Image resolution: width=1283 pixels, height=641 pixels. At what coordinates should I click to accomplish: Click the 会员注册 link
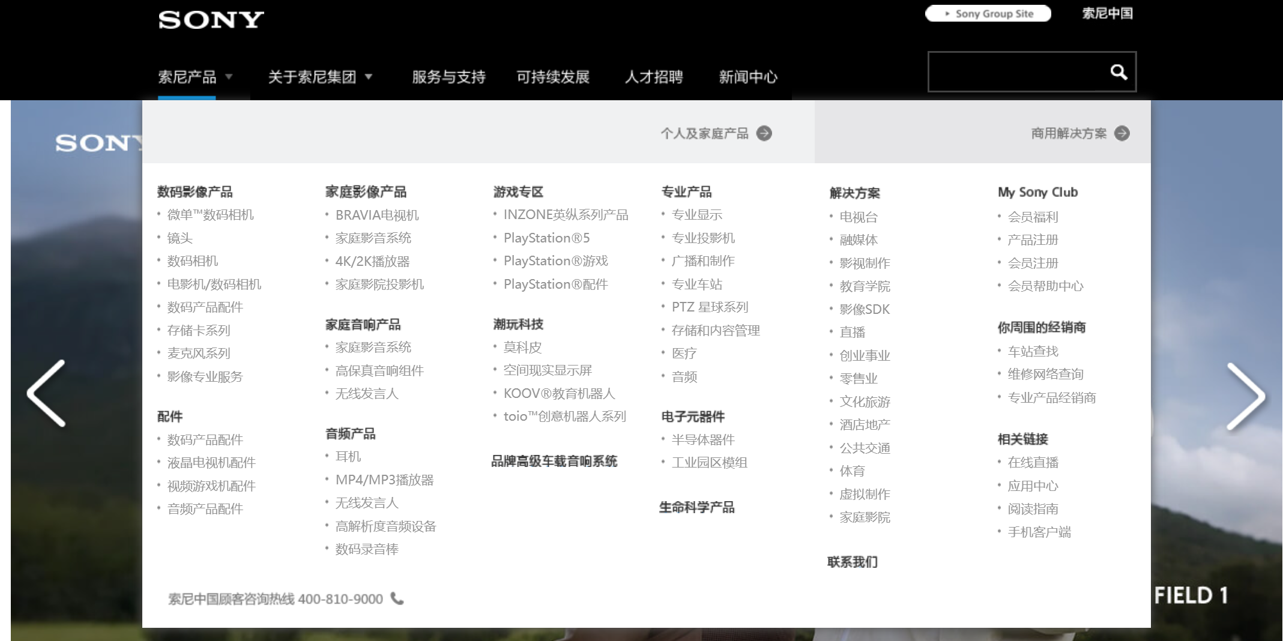coord(1033,263)
